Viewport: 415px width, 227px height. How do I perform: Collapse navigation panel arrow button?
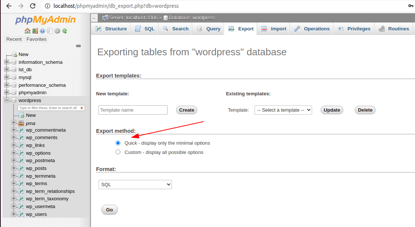pos(94,18)
